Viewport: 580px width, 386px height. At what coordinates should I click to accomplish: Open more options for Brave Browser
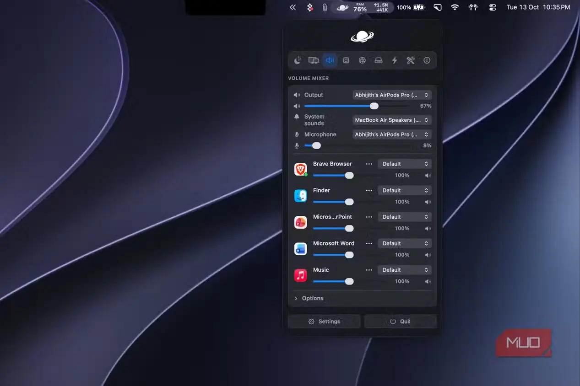[x=369, y=164]
